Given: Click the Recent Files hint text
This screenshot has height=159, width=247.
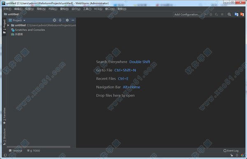Looking at the screenshot, I should 106,78.
